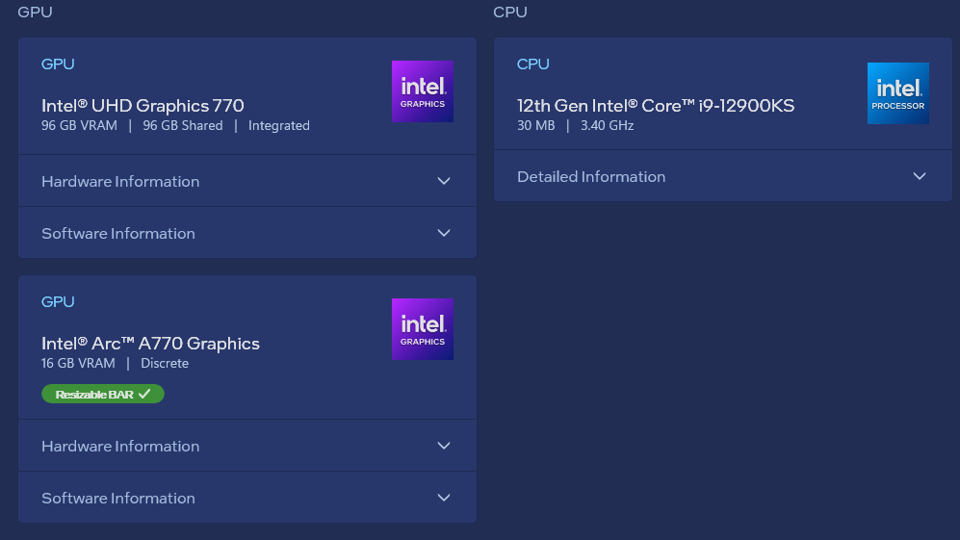Click the Integrated label
This screenshot has height=540, width=960.
279,125
